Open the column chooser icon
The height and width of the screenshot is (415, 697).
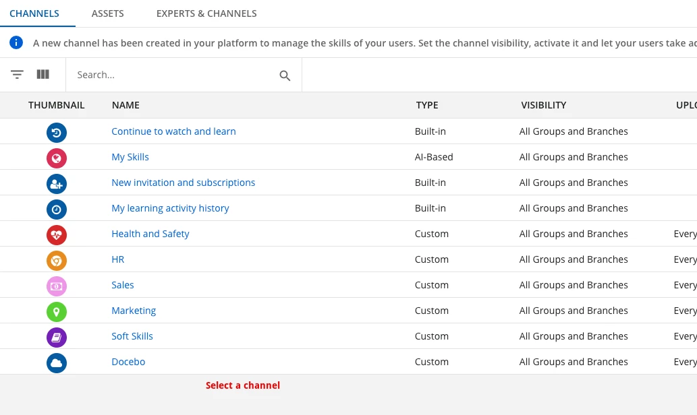[x=43, y=74]
